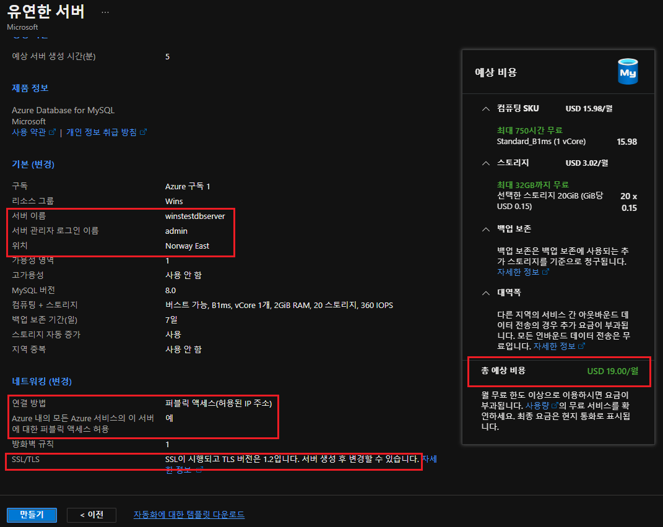Click the 최대 750시간 무료 note
Image resolution: width=663 pixels, height=527 pixels.
(530, 131)
